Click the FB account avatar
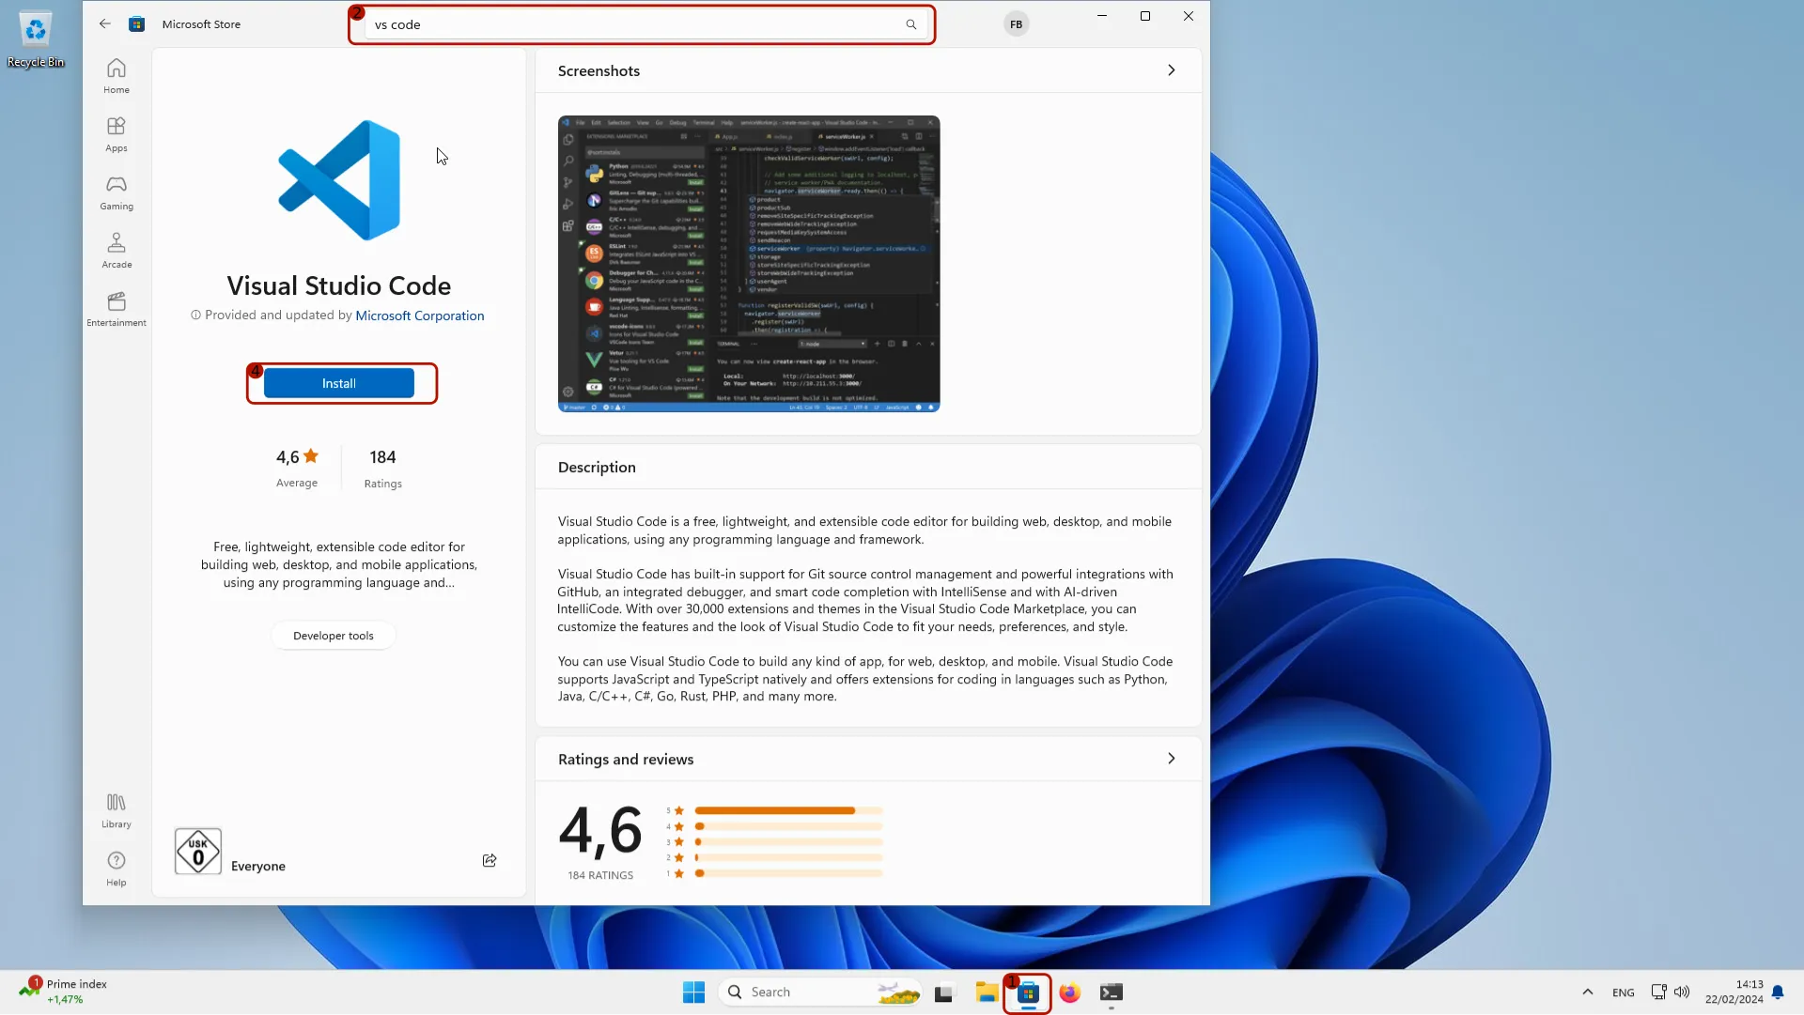 (1016, 23)
